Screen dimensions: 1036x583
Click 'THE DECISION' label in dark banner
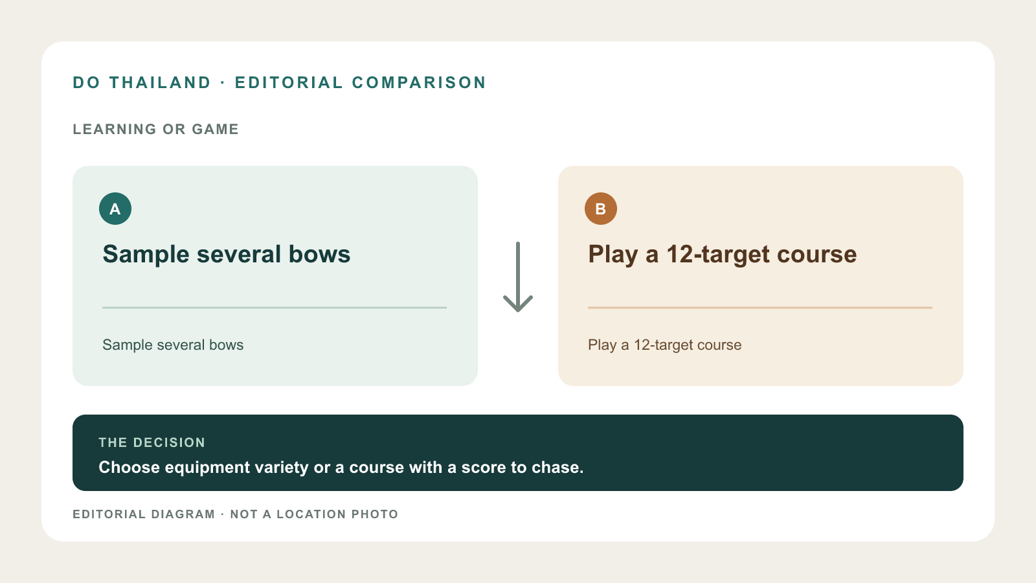[x=152, y=442]
